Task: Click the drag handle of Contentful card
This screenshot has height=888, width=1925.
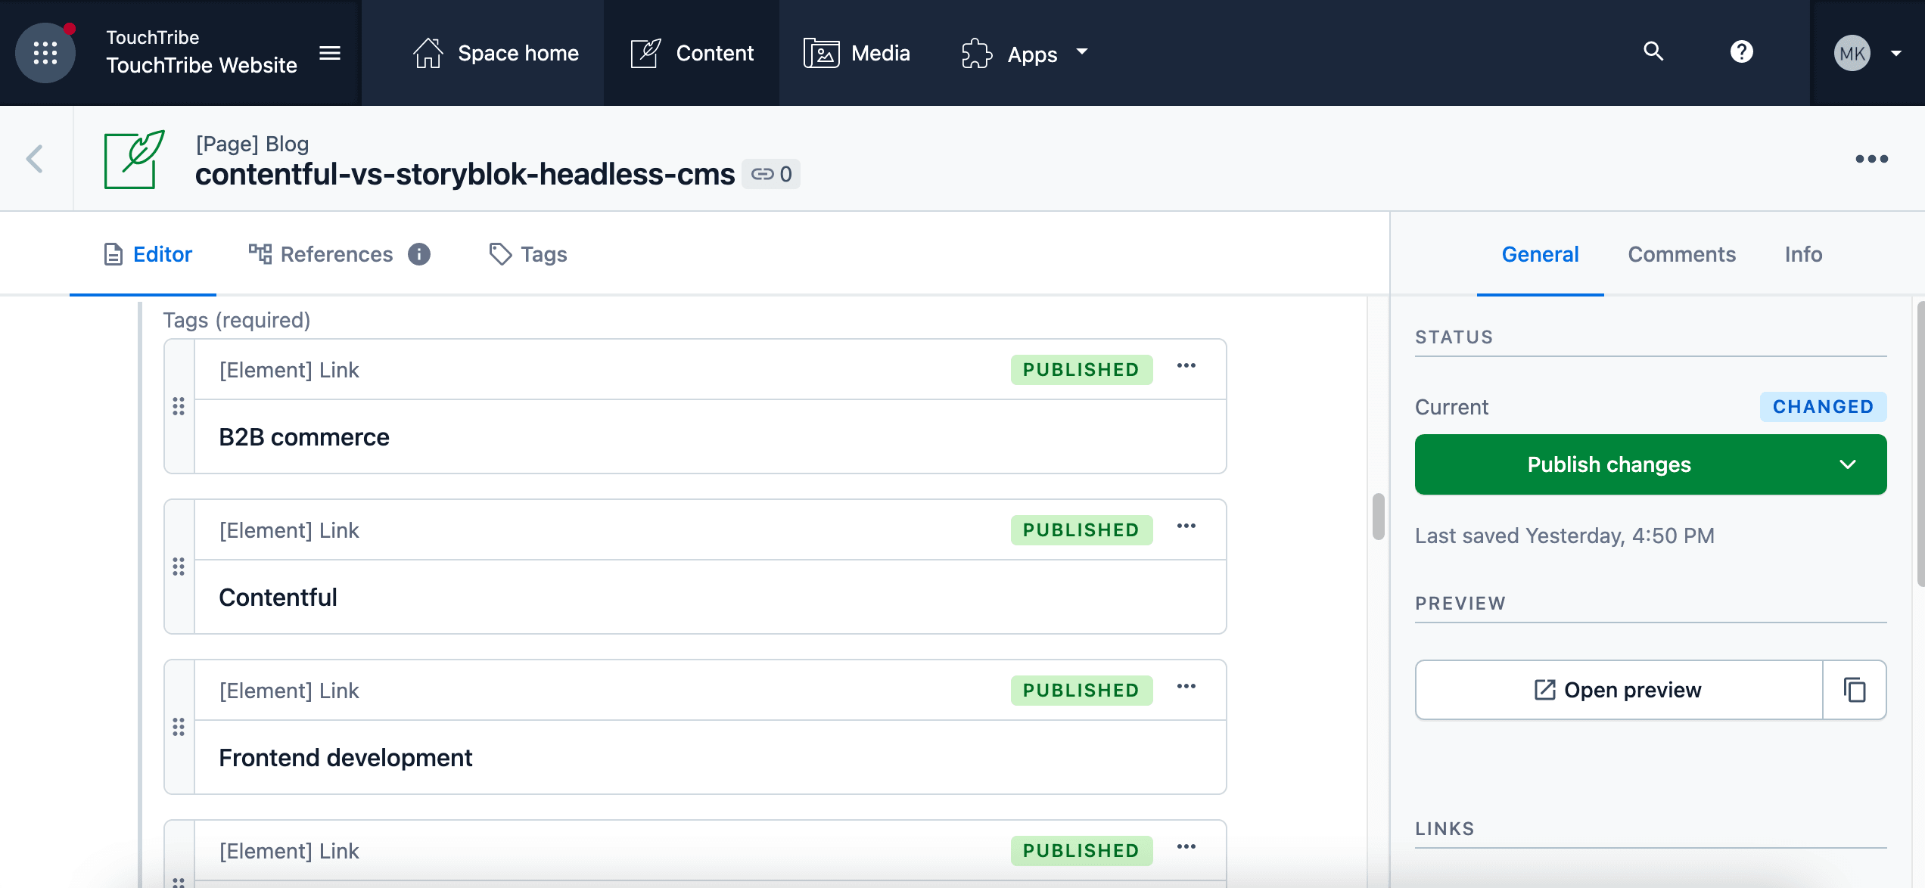Action: [x=179, y=567]
